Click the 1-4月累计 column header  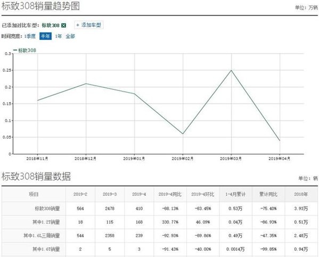point(235,194)
